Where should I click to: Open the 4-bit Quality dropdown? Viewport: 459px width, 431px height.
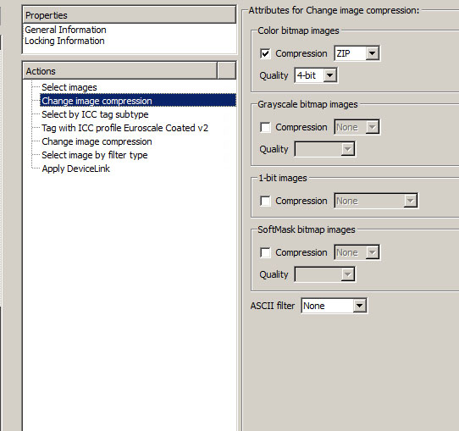click(x=316, y=75)
